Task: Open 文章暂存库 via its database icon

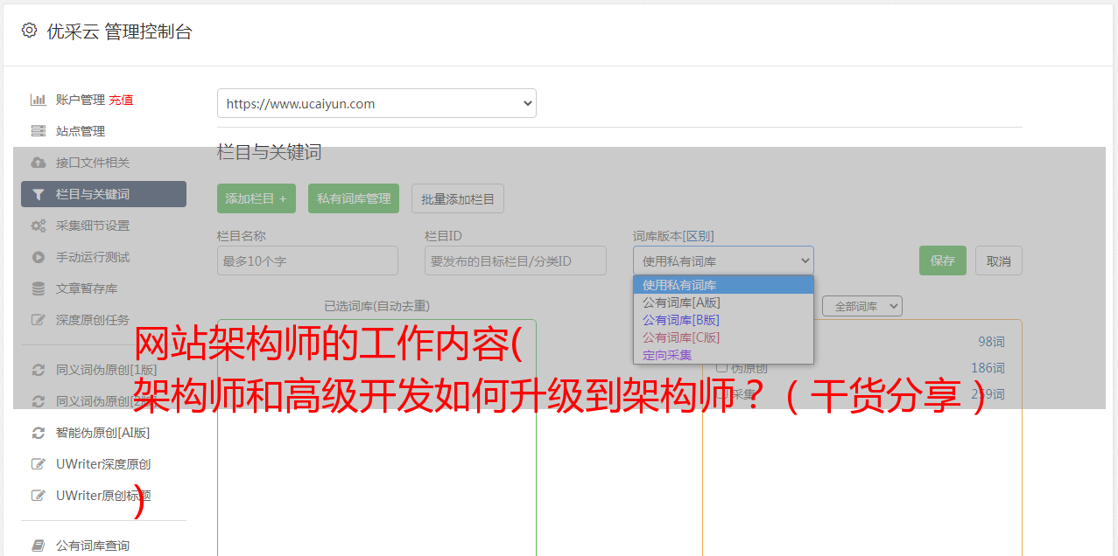Action: [38, 288]
